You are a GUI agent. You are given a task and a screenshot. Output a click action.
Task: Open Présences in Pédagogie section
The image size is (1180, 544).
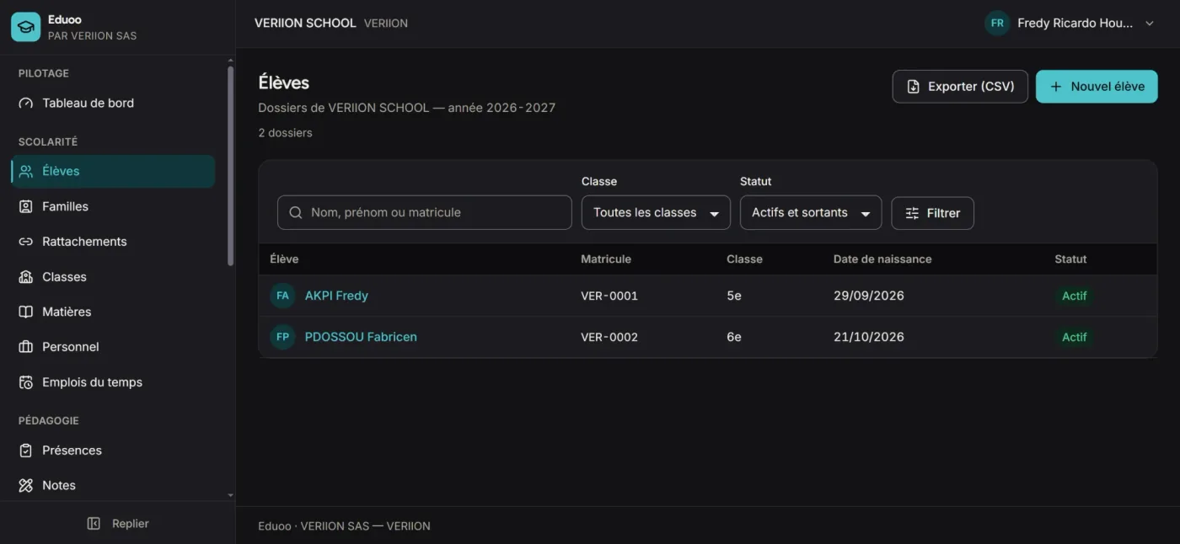(113, 451)
